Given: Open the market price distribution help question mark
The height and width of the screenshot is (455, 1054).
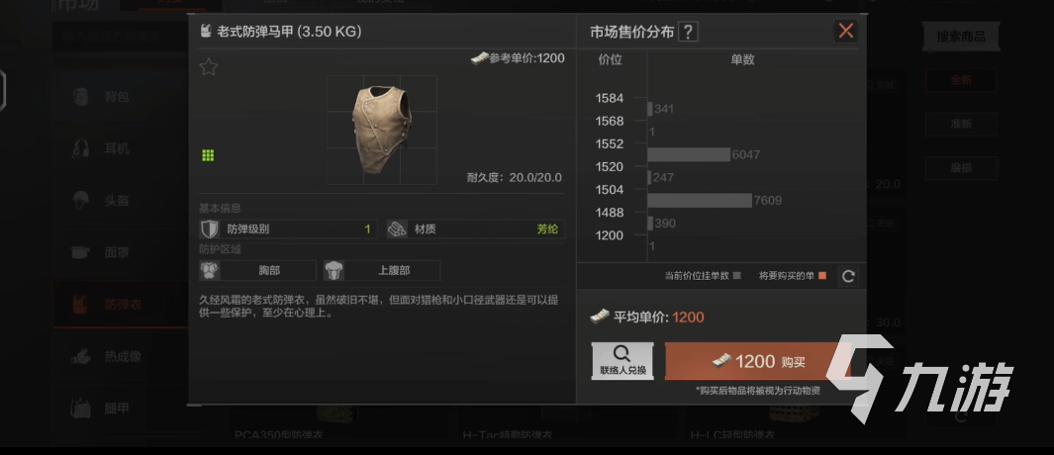Looking at the screenshot, I should click(689, 32).
